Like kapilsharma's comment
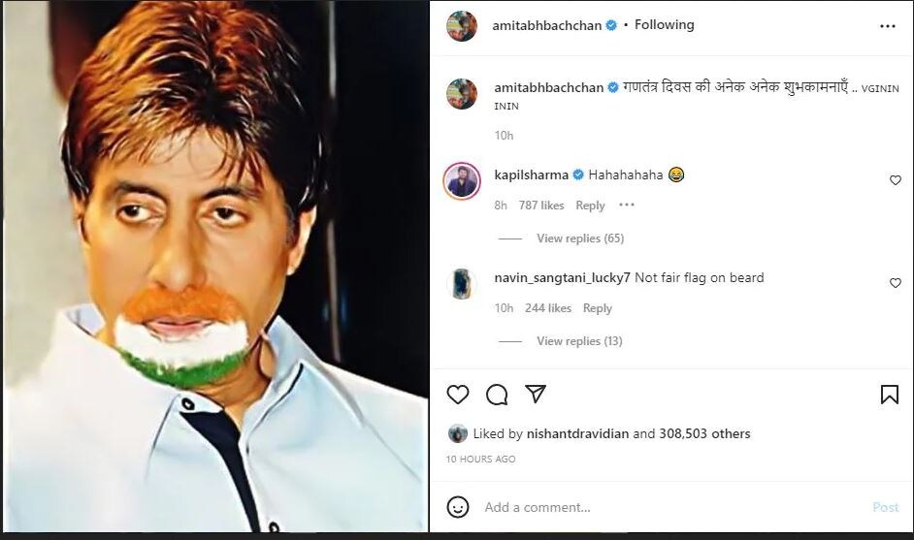The width and height of the screenshot is (914, 540). pyautogui.click(x=896, y=180)
